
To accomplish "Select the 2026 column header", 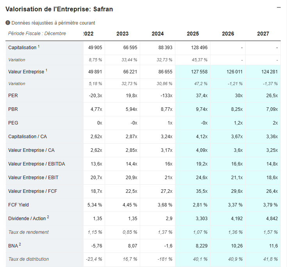I will click(x=228, y=34).
